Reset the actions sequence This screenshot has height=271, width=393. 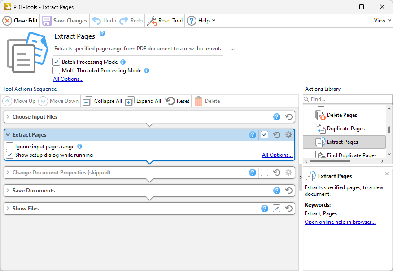click(x=178, y=101)
